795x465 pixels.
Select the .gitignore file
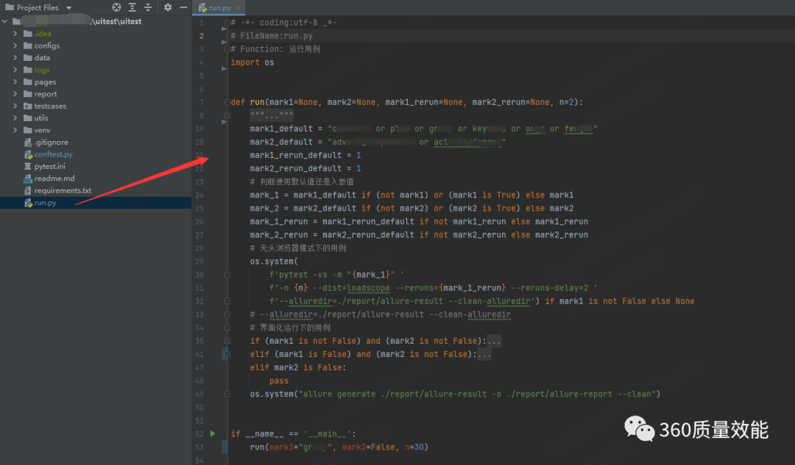(x=51, y=143)
